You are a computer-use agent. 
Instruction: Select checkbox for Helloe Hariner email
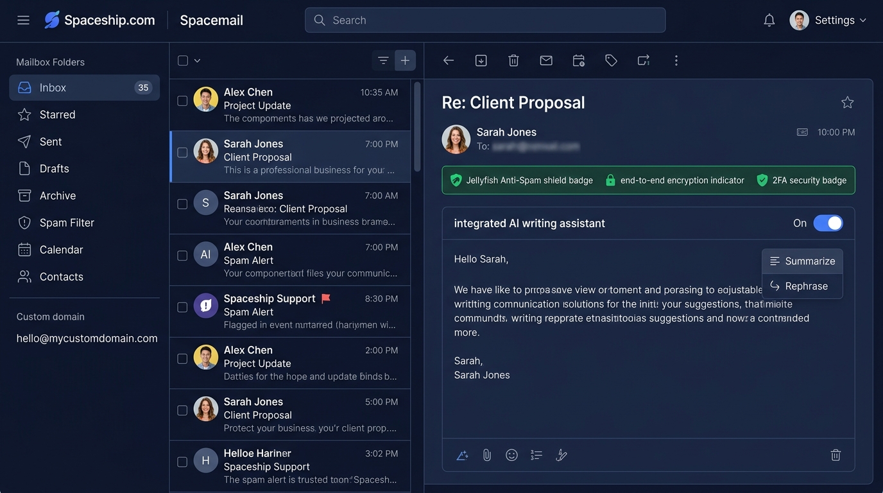pyautogui.click(x=182, y=462)
